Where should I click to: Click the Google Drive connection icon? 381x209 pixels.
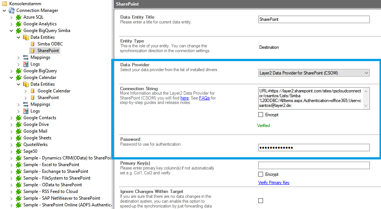pos(19,124)
